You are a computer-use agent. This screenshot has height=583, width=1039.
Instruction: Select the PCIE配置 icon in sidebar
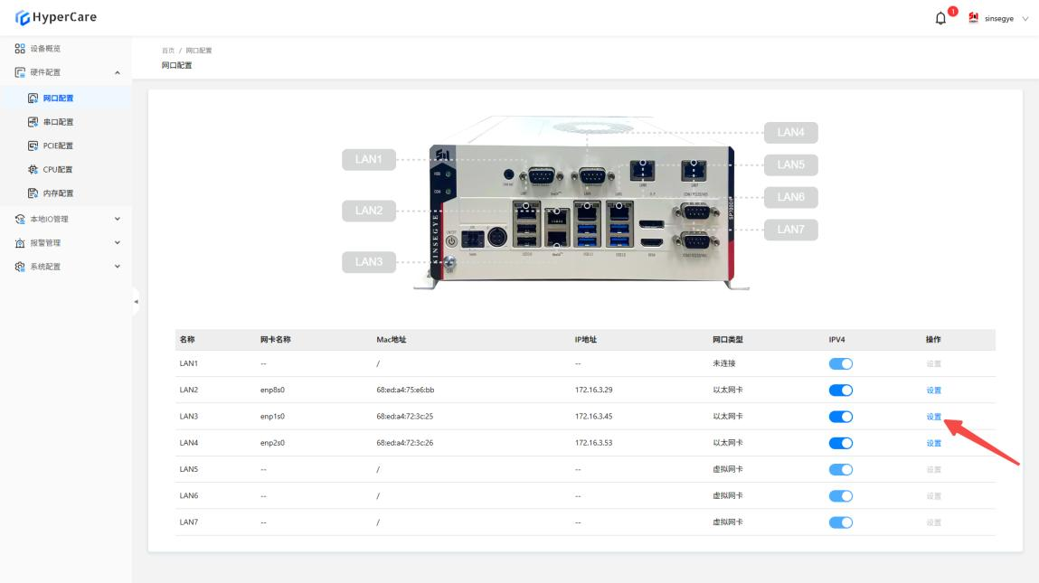(x=33, y=146)
